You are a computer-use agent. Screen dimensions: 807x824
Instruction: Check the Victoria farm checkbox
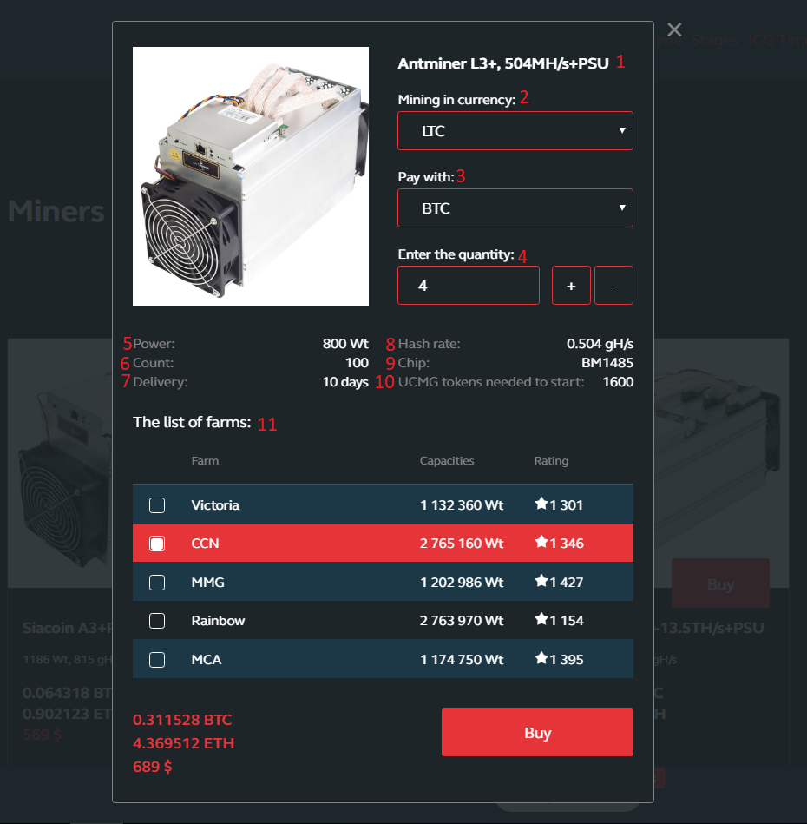[157, 505]
